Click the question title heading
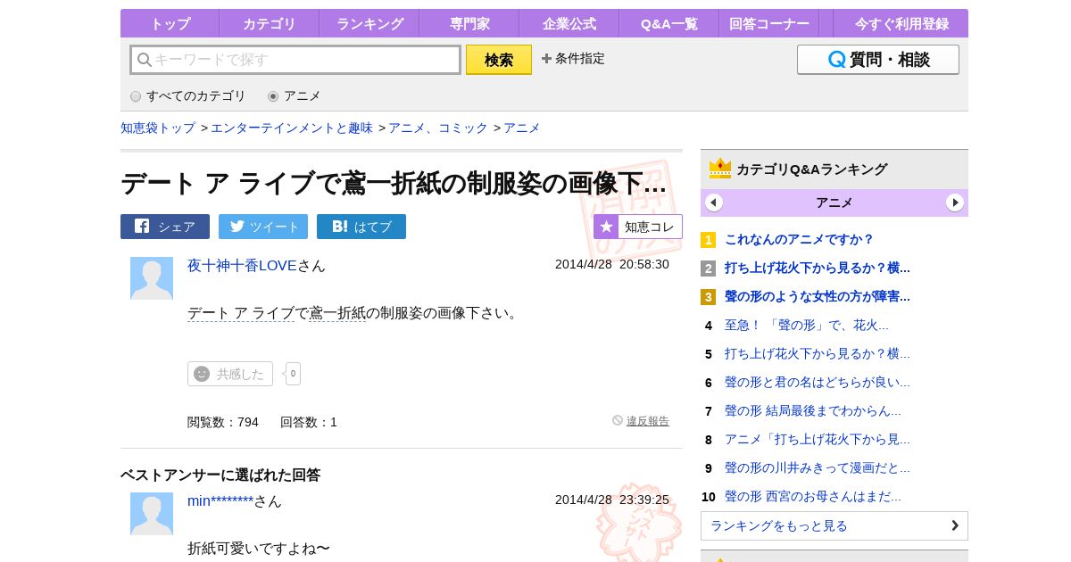This screenshot has width=1071, height=562. (394, 183)
